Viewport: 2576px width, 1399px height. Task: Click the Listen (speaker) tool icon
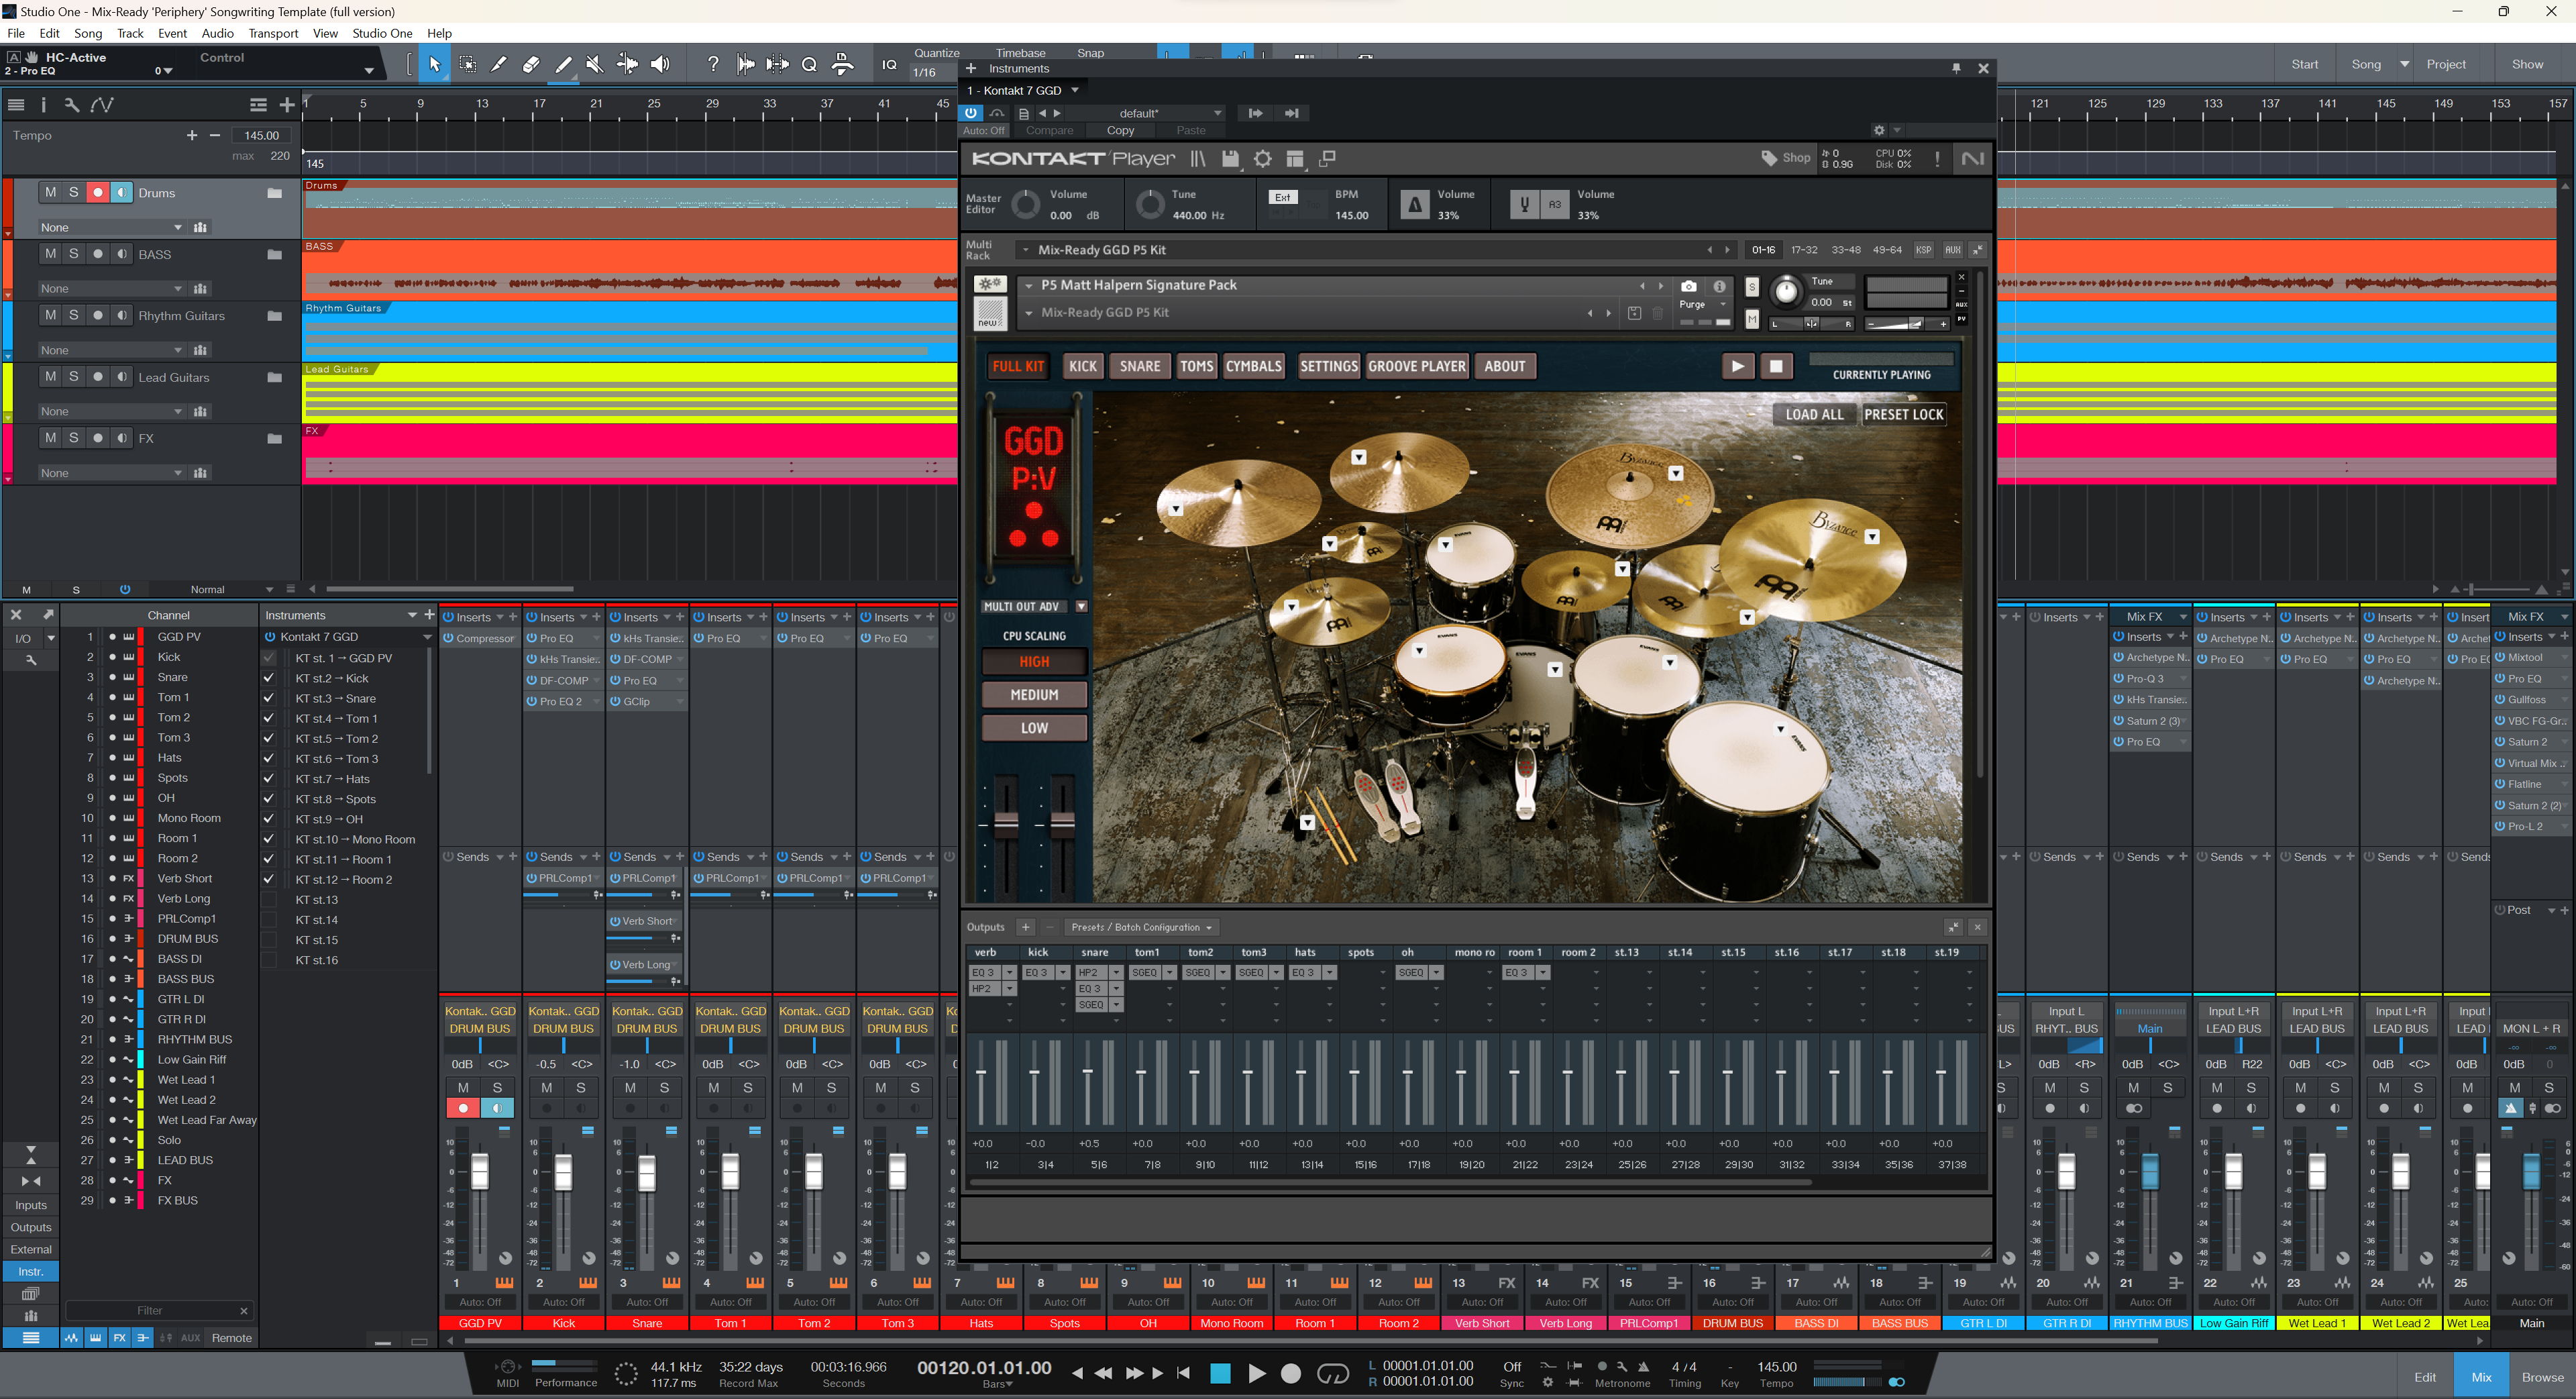click(660, 65)
